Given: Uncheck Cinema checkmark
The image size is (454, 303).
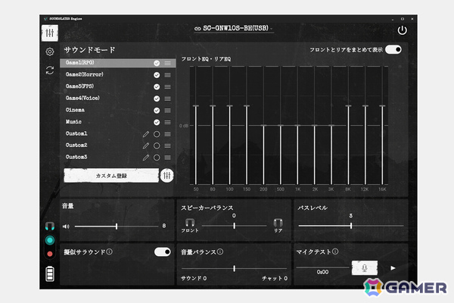Looking at the screenshot, I should pos(157,111).
